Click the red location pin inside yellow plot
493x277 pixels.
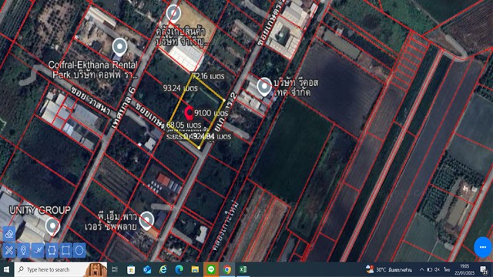[x=189, y=113]
